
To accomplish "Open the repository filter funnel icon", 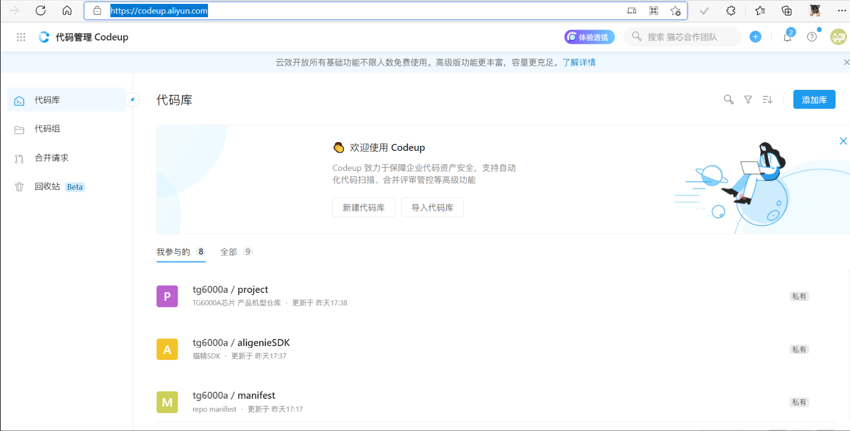I will [x=748, y=100].
